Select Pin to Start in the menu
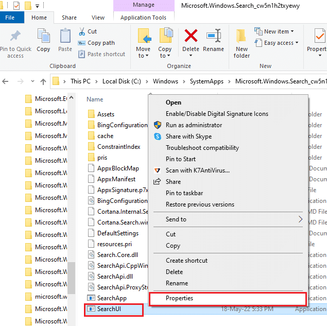Image resolution: width=327 pixels, height=326 pixels. (x=181, y=159)
